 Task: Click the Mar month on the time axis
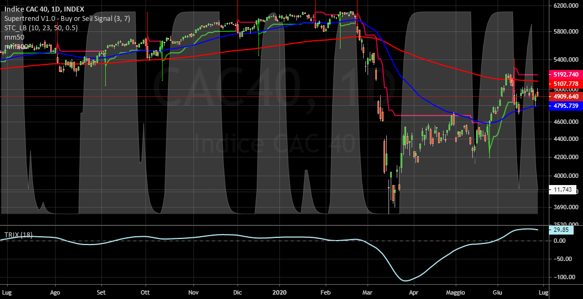pyautogui.click(x=368, y=293)
